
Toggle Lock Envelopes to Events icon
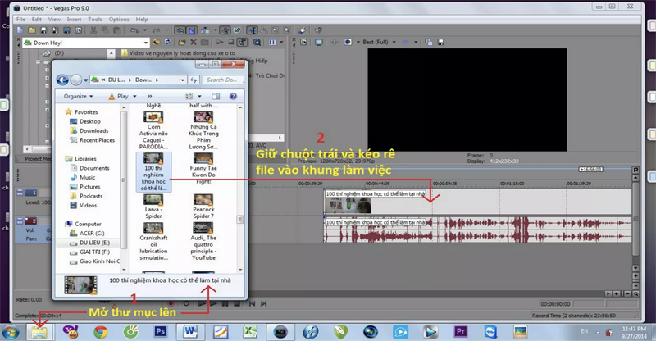(225, 30)
